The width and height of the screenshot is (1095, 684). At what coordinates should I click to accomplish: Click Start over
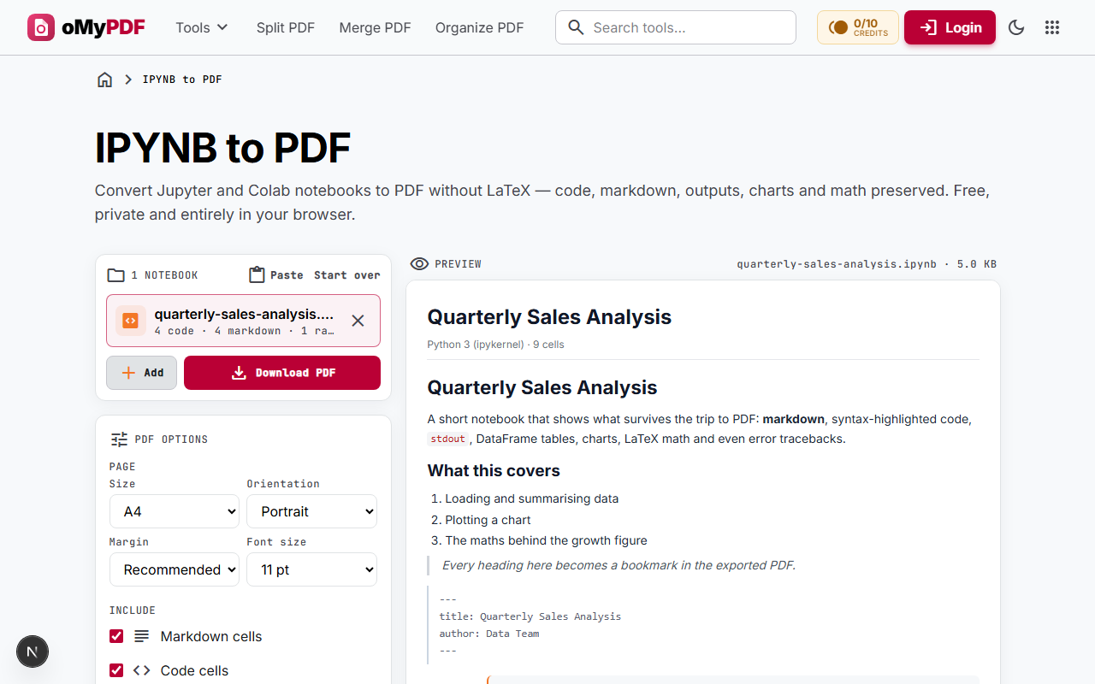coord(346,275)
